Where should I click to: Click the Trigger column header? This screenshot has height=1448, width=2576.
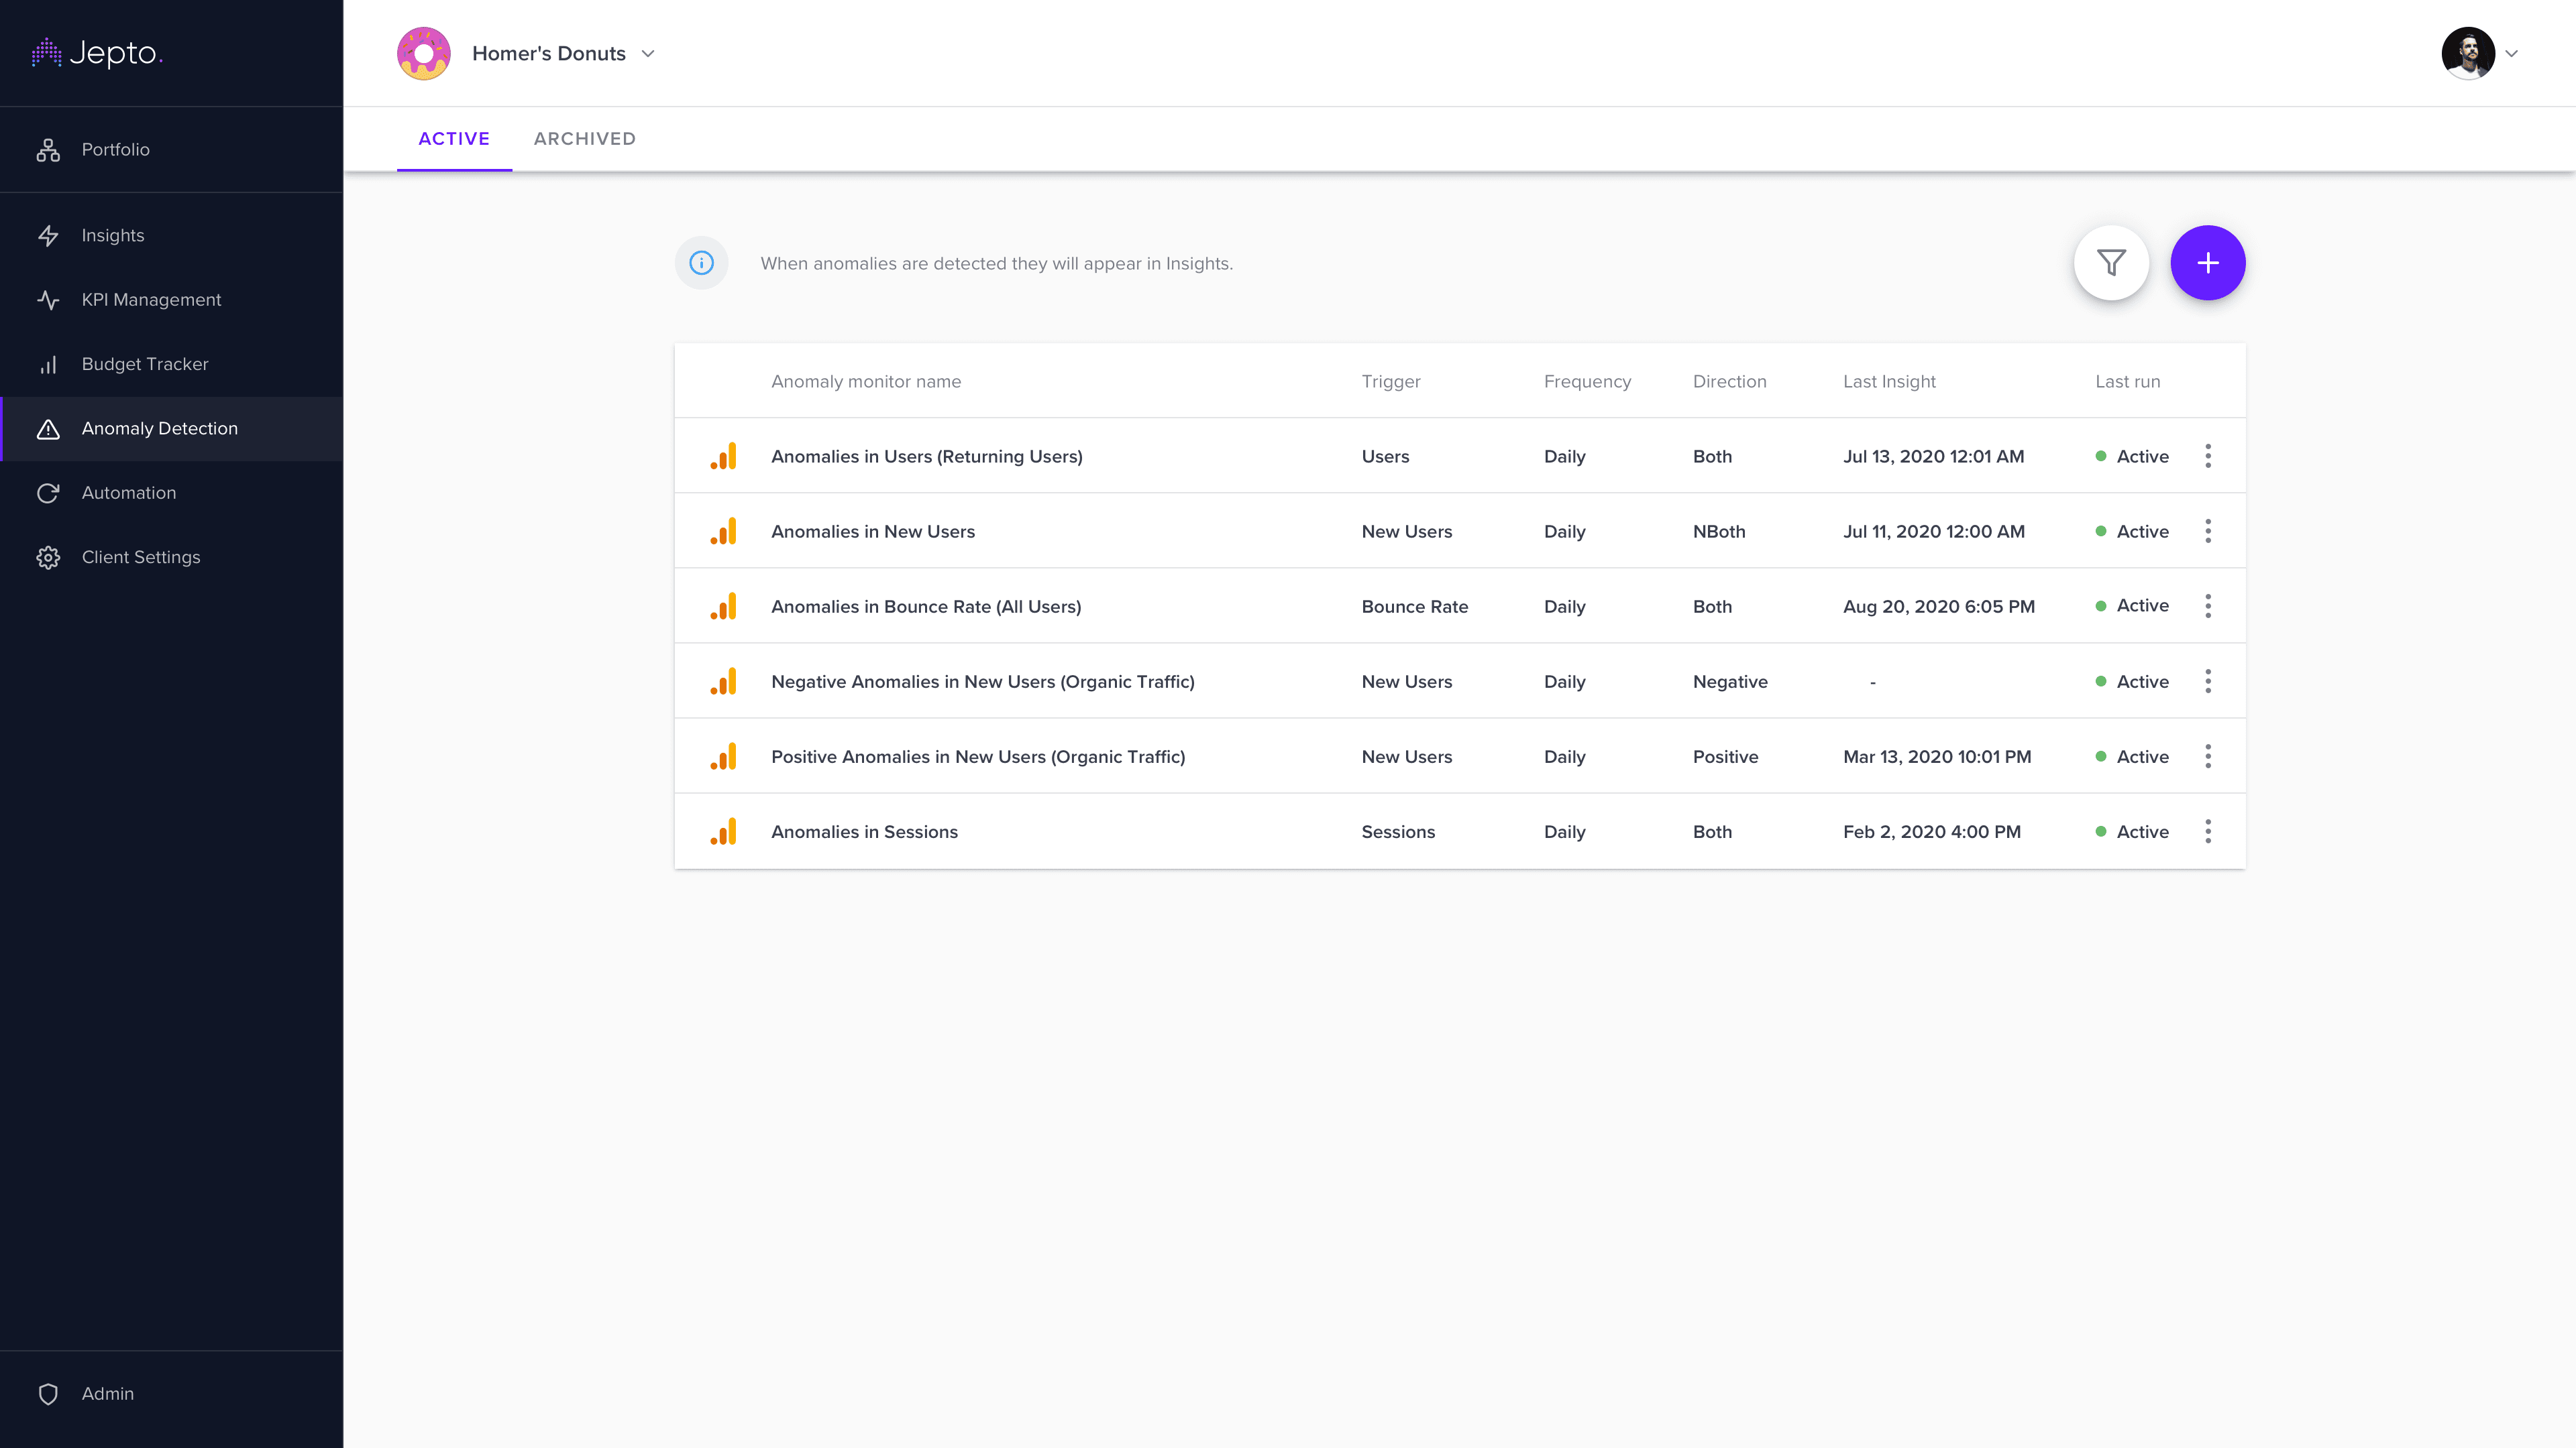tap(1391, 381)
